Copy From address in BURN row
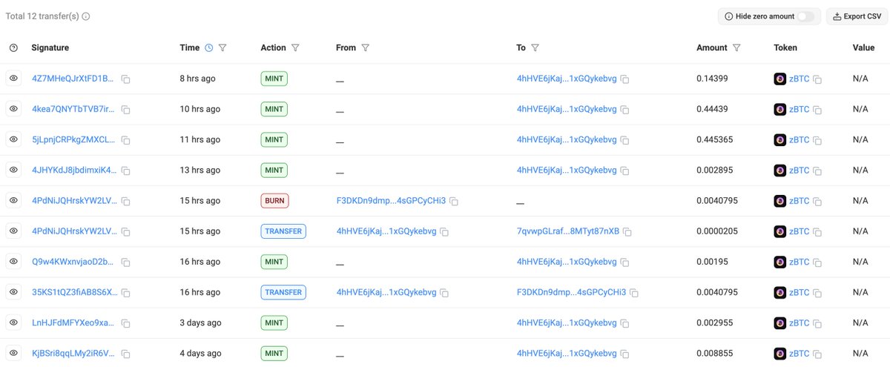 pyautogui.click(x=454, y=201)
